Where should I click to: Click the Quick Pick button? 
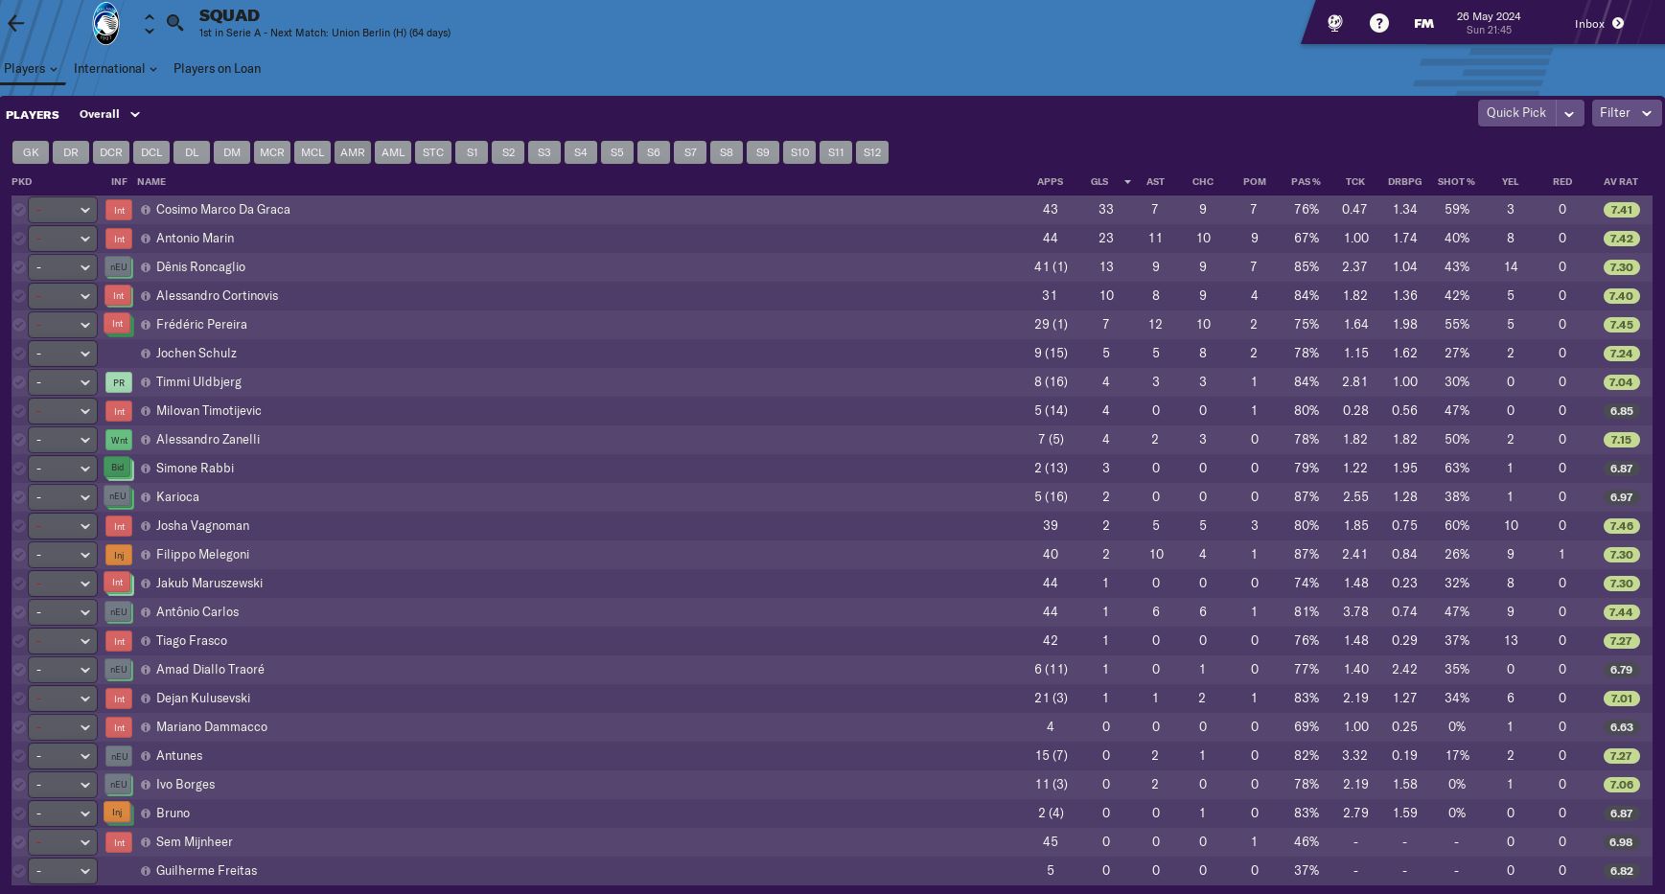click(1515, 112)
